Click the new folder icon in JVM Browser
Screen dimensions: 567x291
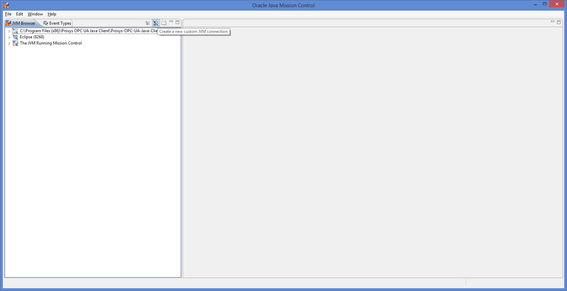tap(164, 23)
